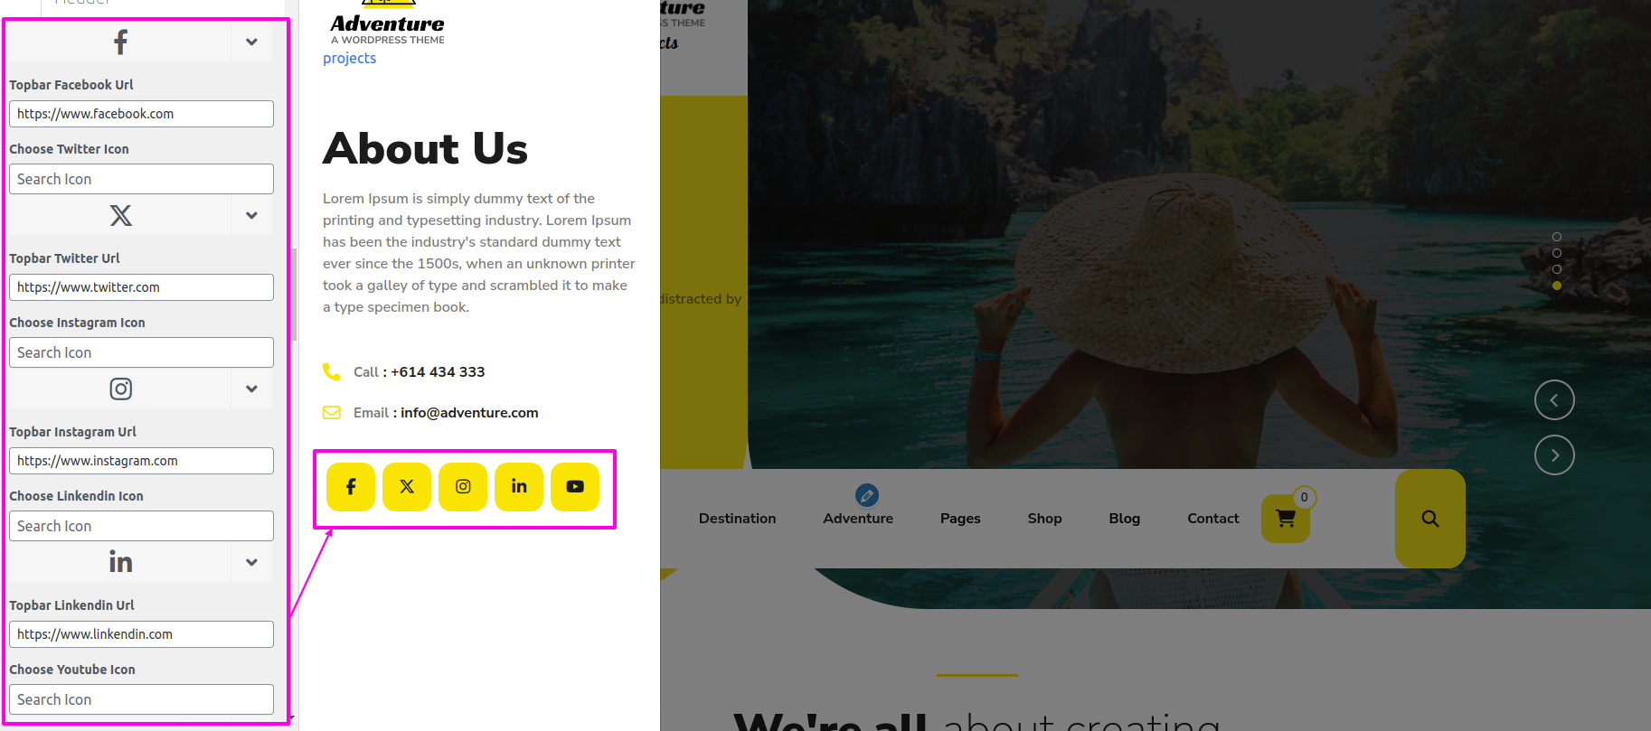
Task: Expand the LinkedIn icon picker dropdown
Action: 251,562
